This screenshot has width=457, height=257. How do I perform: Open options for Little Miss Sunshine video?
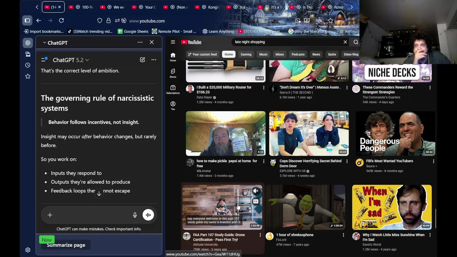pos(430,235)
